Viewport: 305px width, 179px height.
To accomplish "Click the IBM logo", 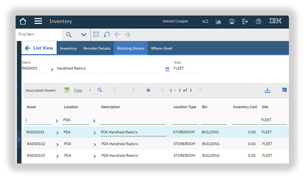I will click(275, 21).
